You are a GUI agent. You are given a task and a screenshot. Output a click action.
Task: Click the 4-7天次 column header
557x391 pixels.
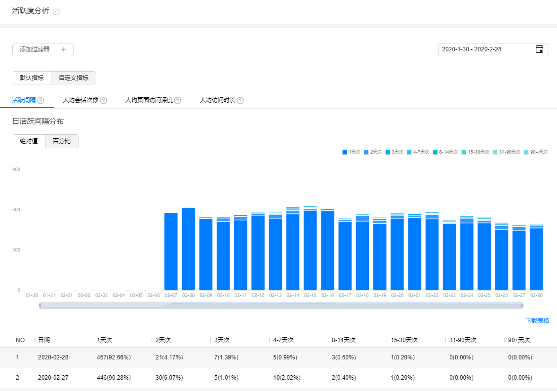coord(283,340)
